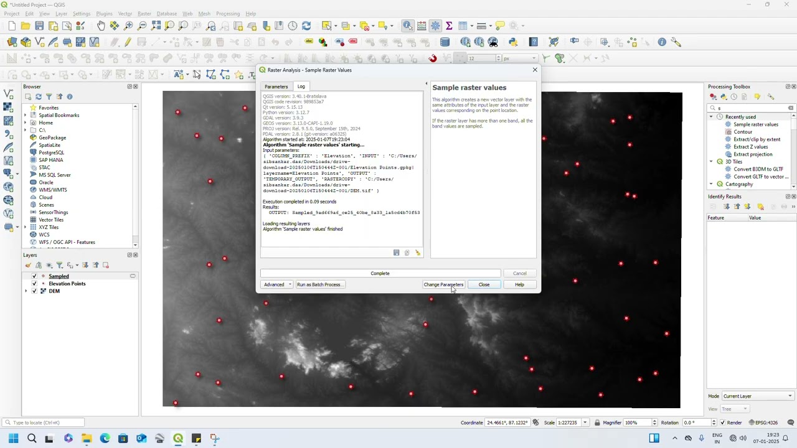
Task: Toggle editing with the pencil icon
Action: pos(128,42)
